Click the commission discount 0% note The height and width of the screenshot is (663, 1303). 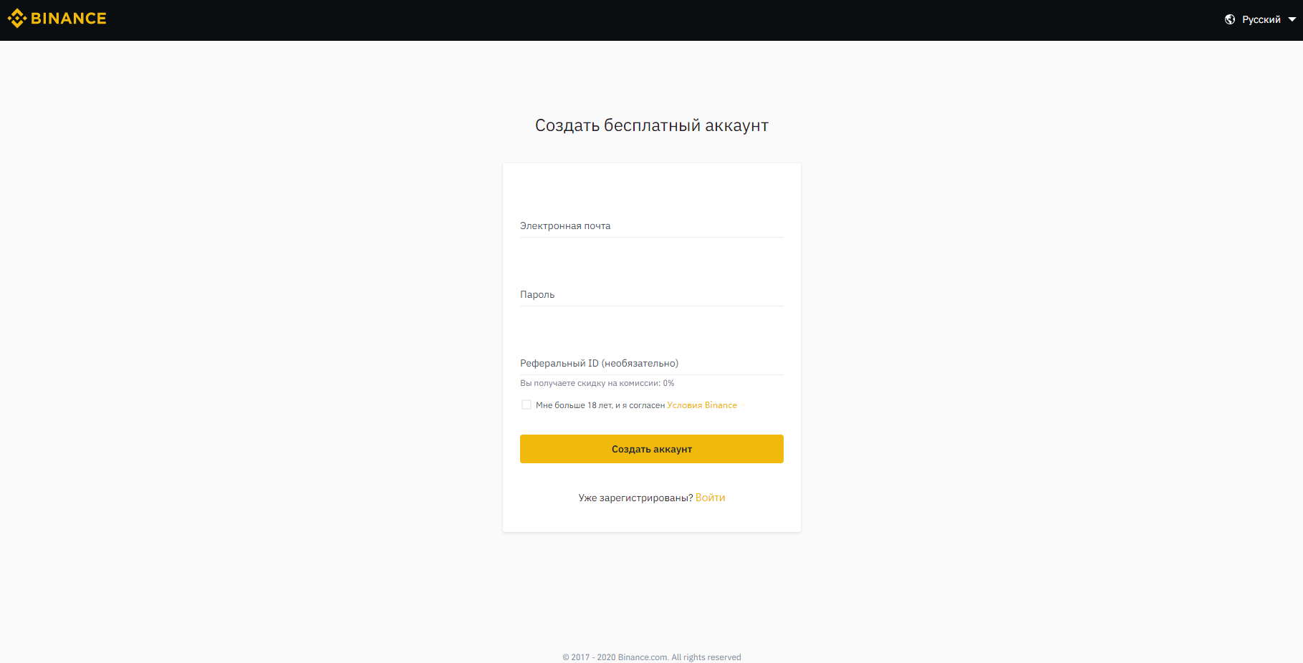[597, 383]
